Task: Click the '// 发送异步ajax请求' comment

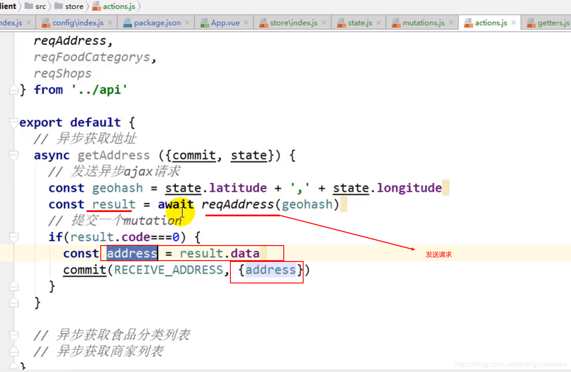Action: (115, 172)
